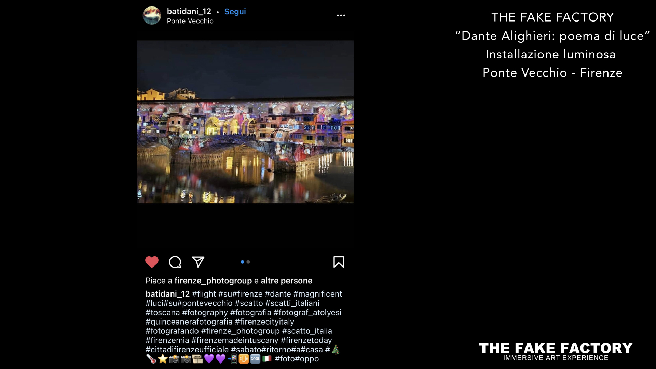View likes via altre persone

pyautogui.click(x=287, y=281)
